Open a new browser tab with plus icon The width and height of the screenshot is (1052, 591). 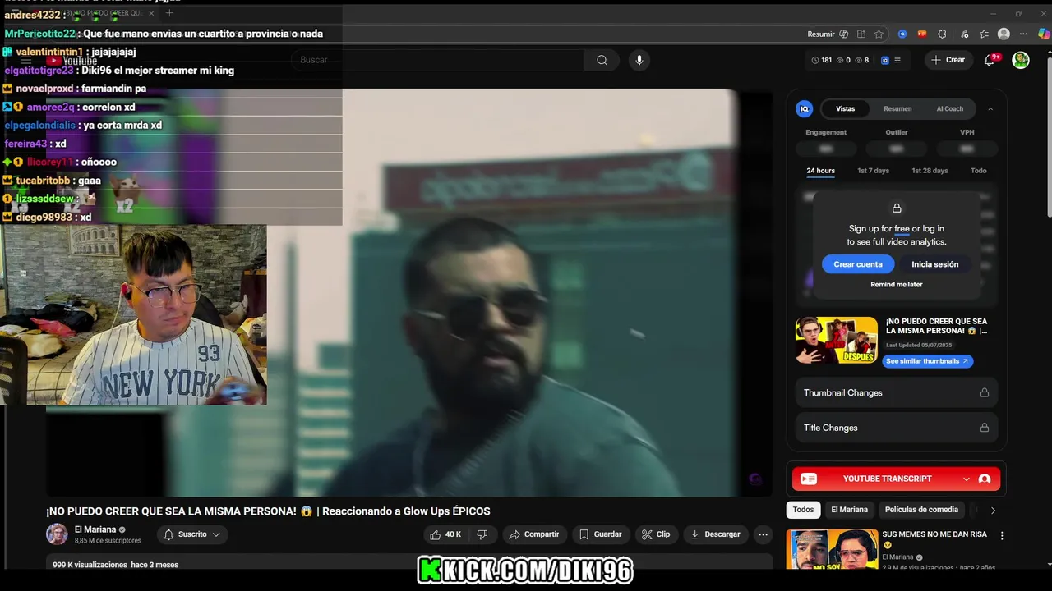pos(169,13)
